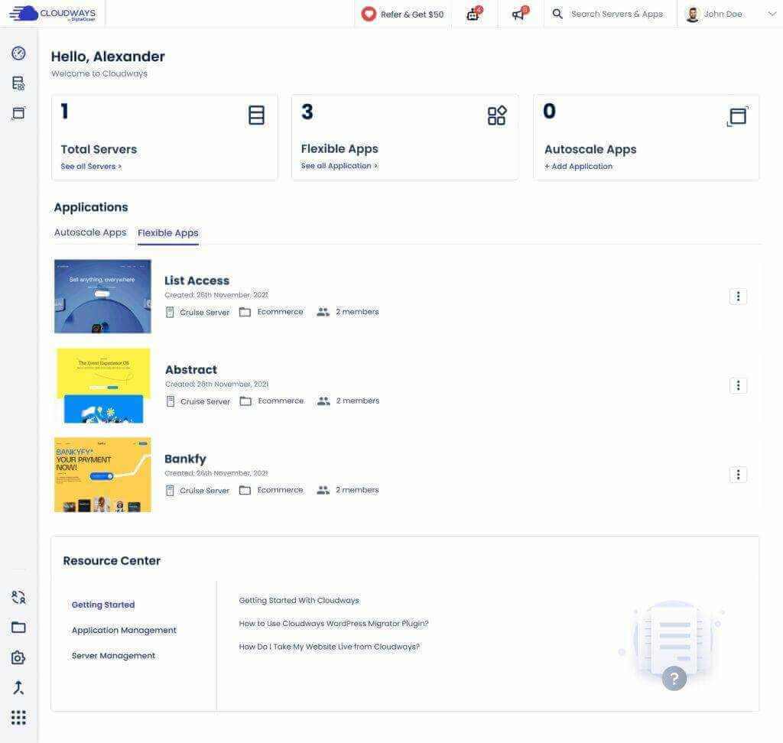The image size is (783, 743).
Task: Open the apps grid icon at sidebar bottom
Action: click(18, 717)
